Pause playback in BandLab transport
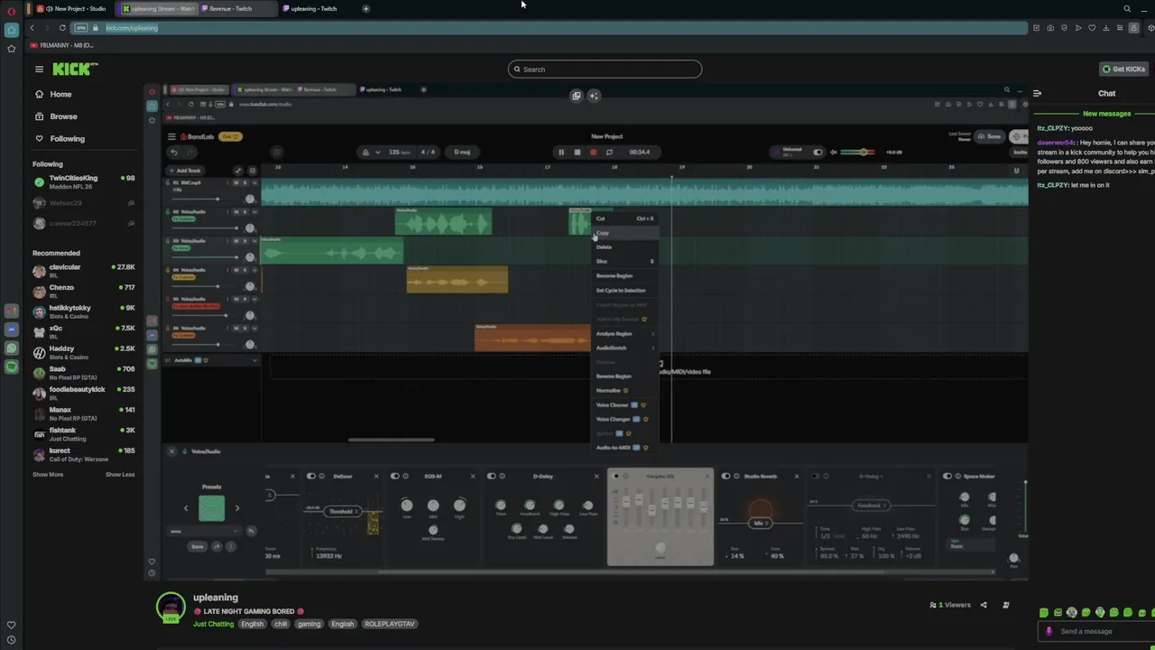The height and width of the screenshot is (650, 1155). click(x=561, y=152)
